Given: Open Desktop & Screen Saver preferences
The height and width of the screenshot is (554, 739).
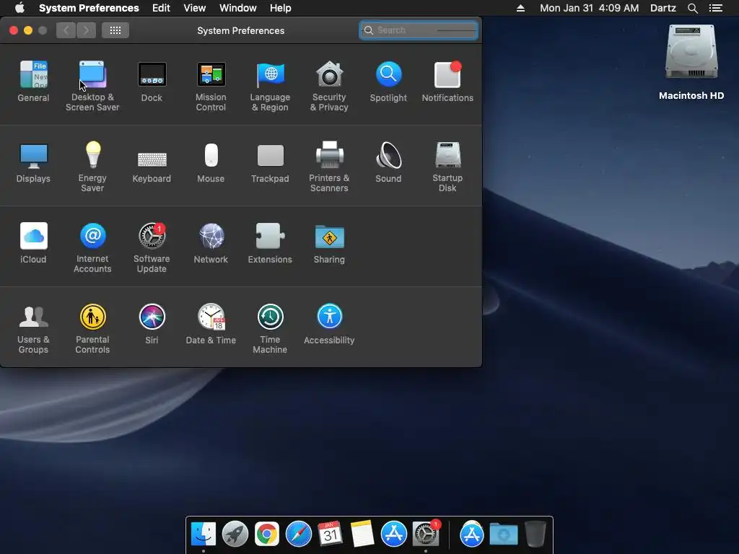Looking at the screenshot, I should point(92,85).
